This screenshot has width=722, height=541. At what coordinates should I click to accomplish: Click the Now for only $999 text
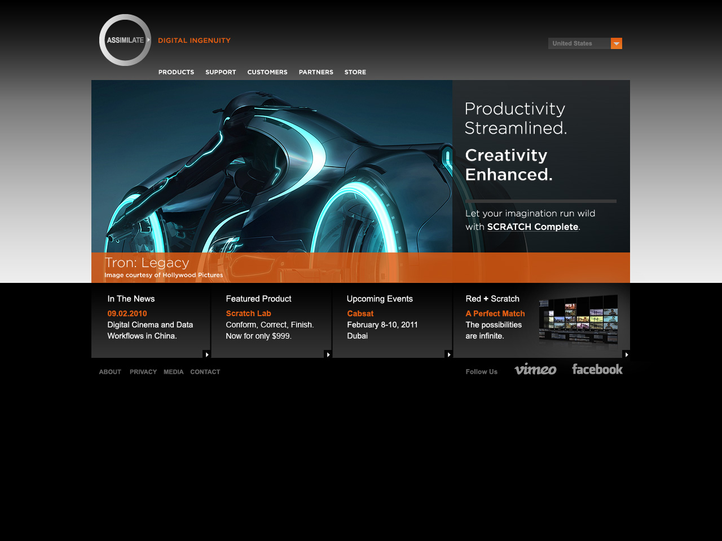pos(258,336)
